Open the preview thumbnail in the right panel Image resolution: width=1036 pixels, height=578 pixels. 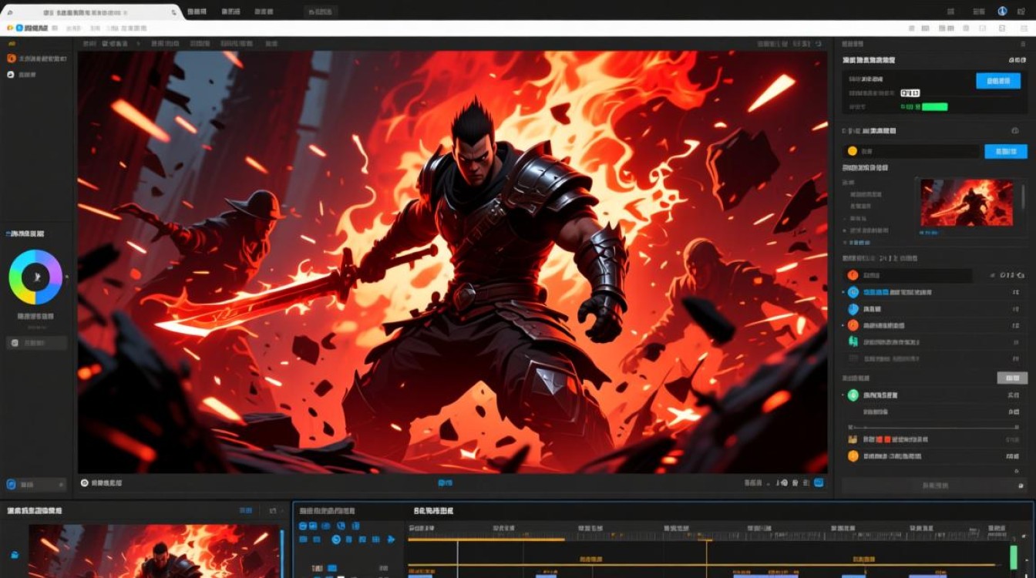point(967,203)
